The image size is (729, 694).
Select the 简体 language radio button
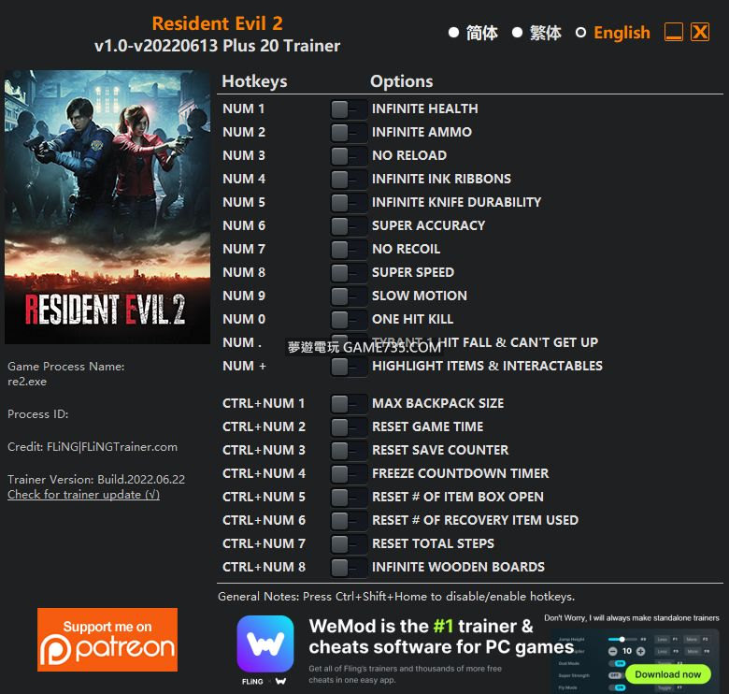click(x=454, y=33)
